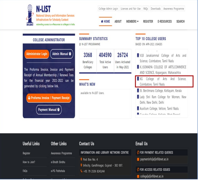Click the bullet icon beside Auxilium College
This screenshot has width=198, height=180.
pos(138,108)
